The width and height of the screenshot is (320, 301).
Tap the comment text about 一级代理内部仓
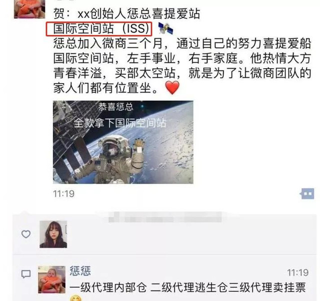click(187, 287)
